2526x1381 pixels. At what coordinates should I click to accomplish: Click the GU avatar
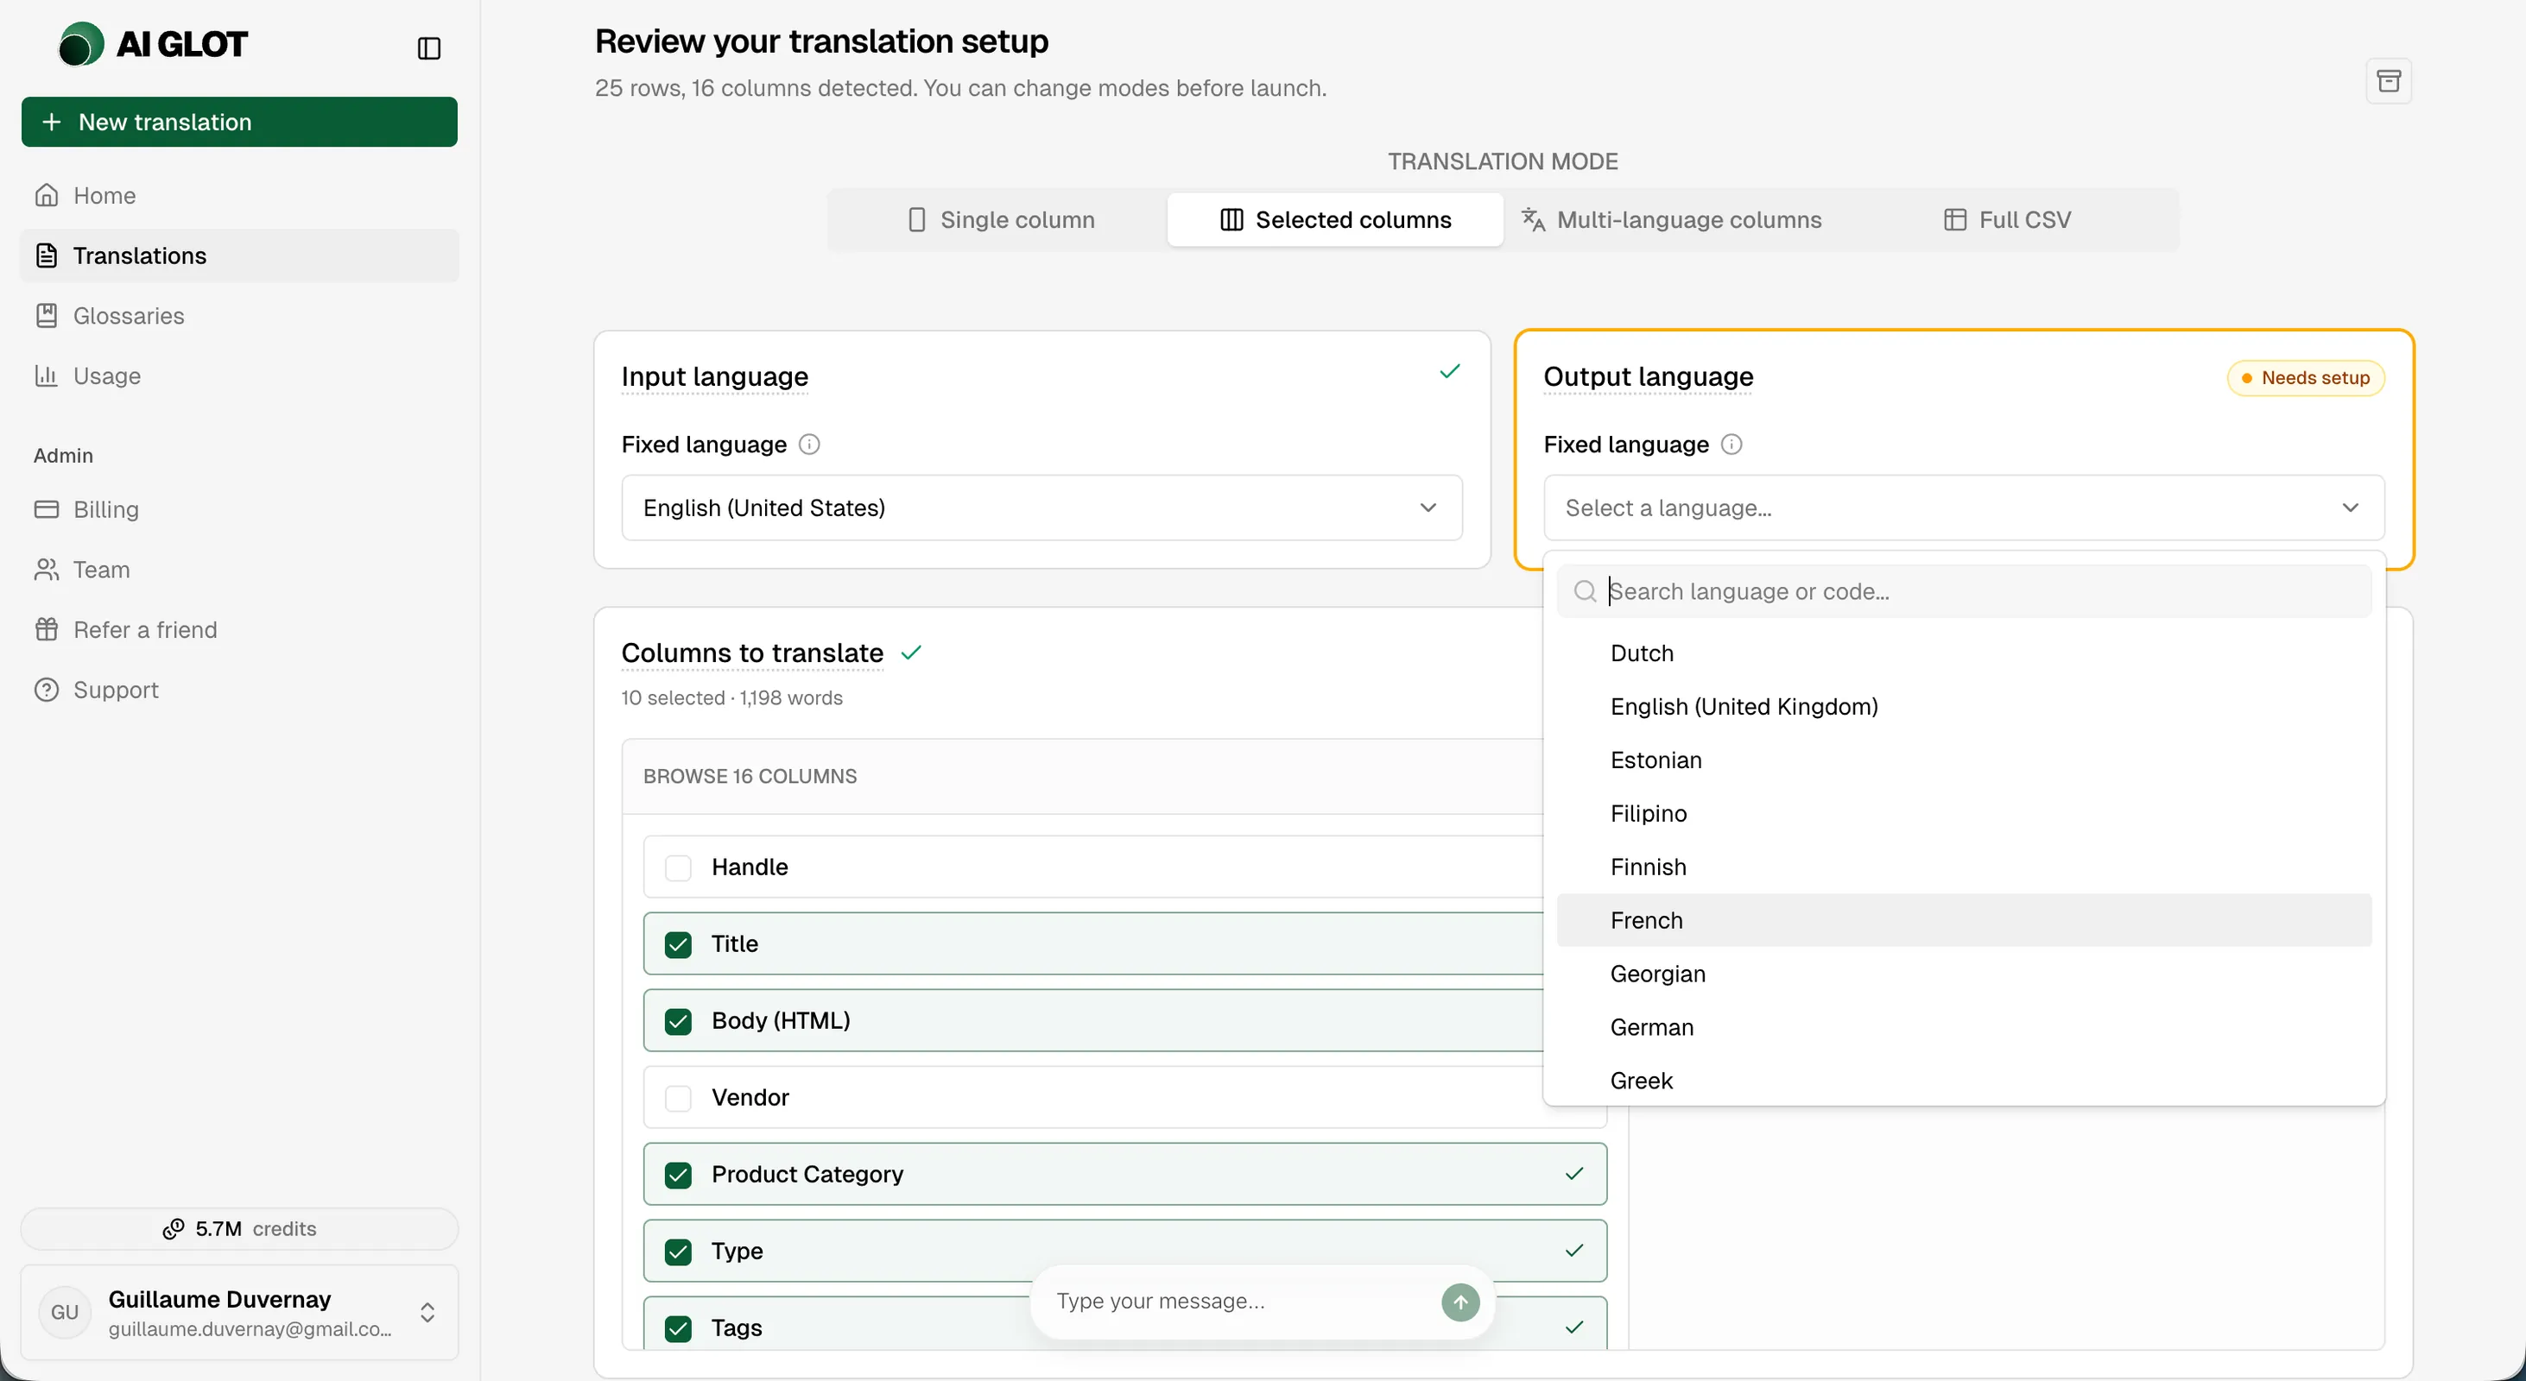tap(65, 1313)
